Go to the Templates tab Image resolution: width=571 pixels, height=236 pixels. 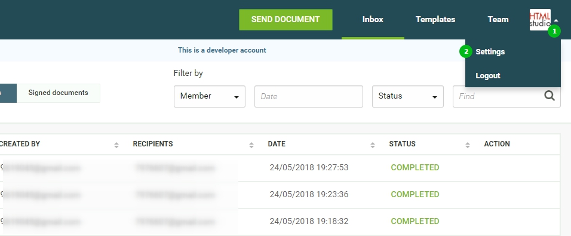coord(435,19)
